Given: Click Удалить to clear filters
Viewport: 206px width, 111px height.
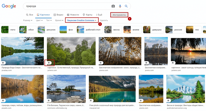Looking at the screenshot, I should (104, 20).
